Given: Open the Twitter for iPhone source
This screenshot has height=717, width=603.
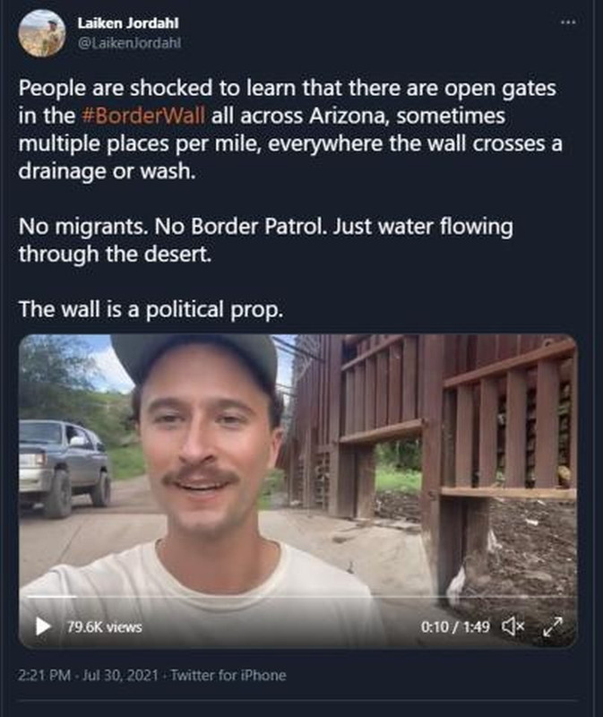Looking at the screenshot, I should point(228,676).
